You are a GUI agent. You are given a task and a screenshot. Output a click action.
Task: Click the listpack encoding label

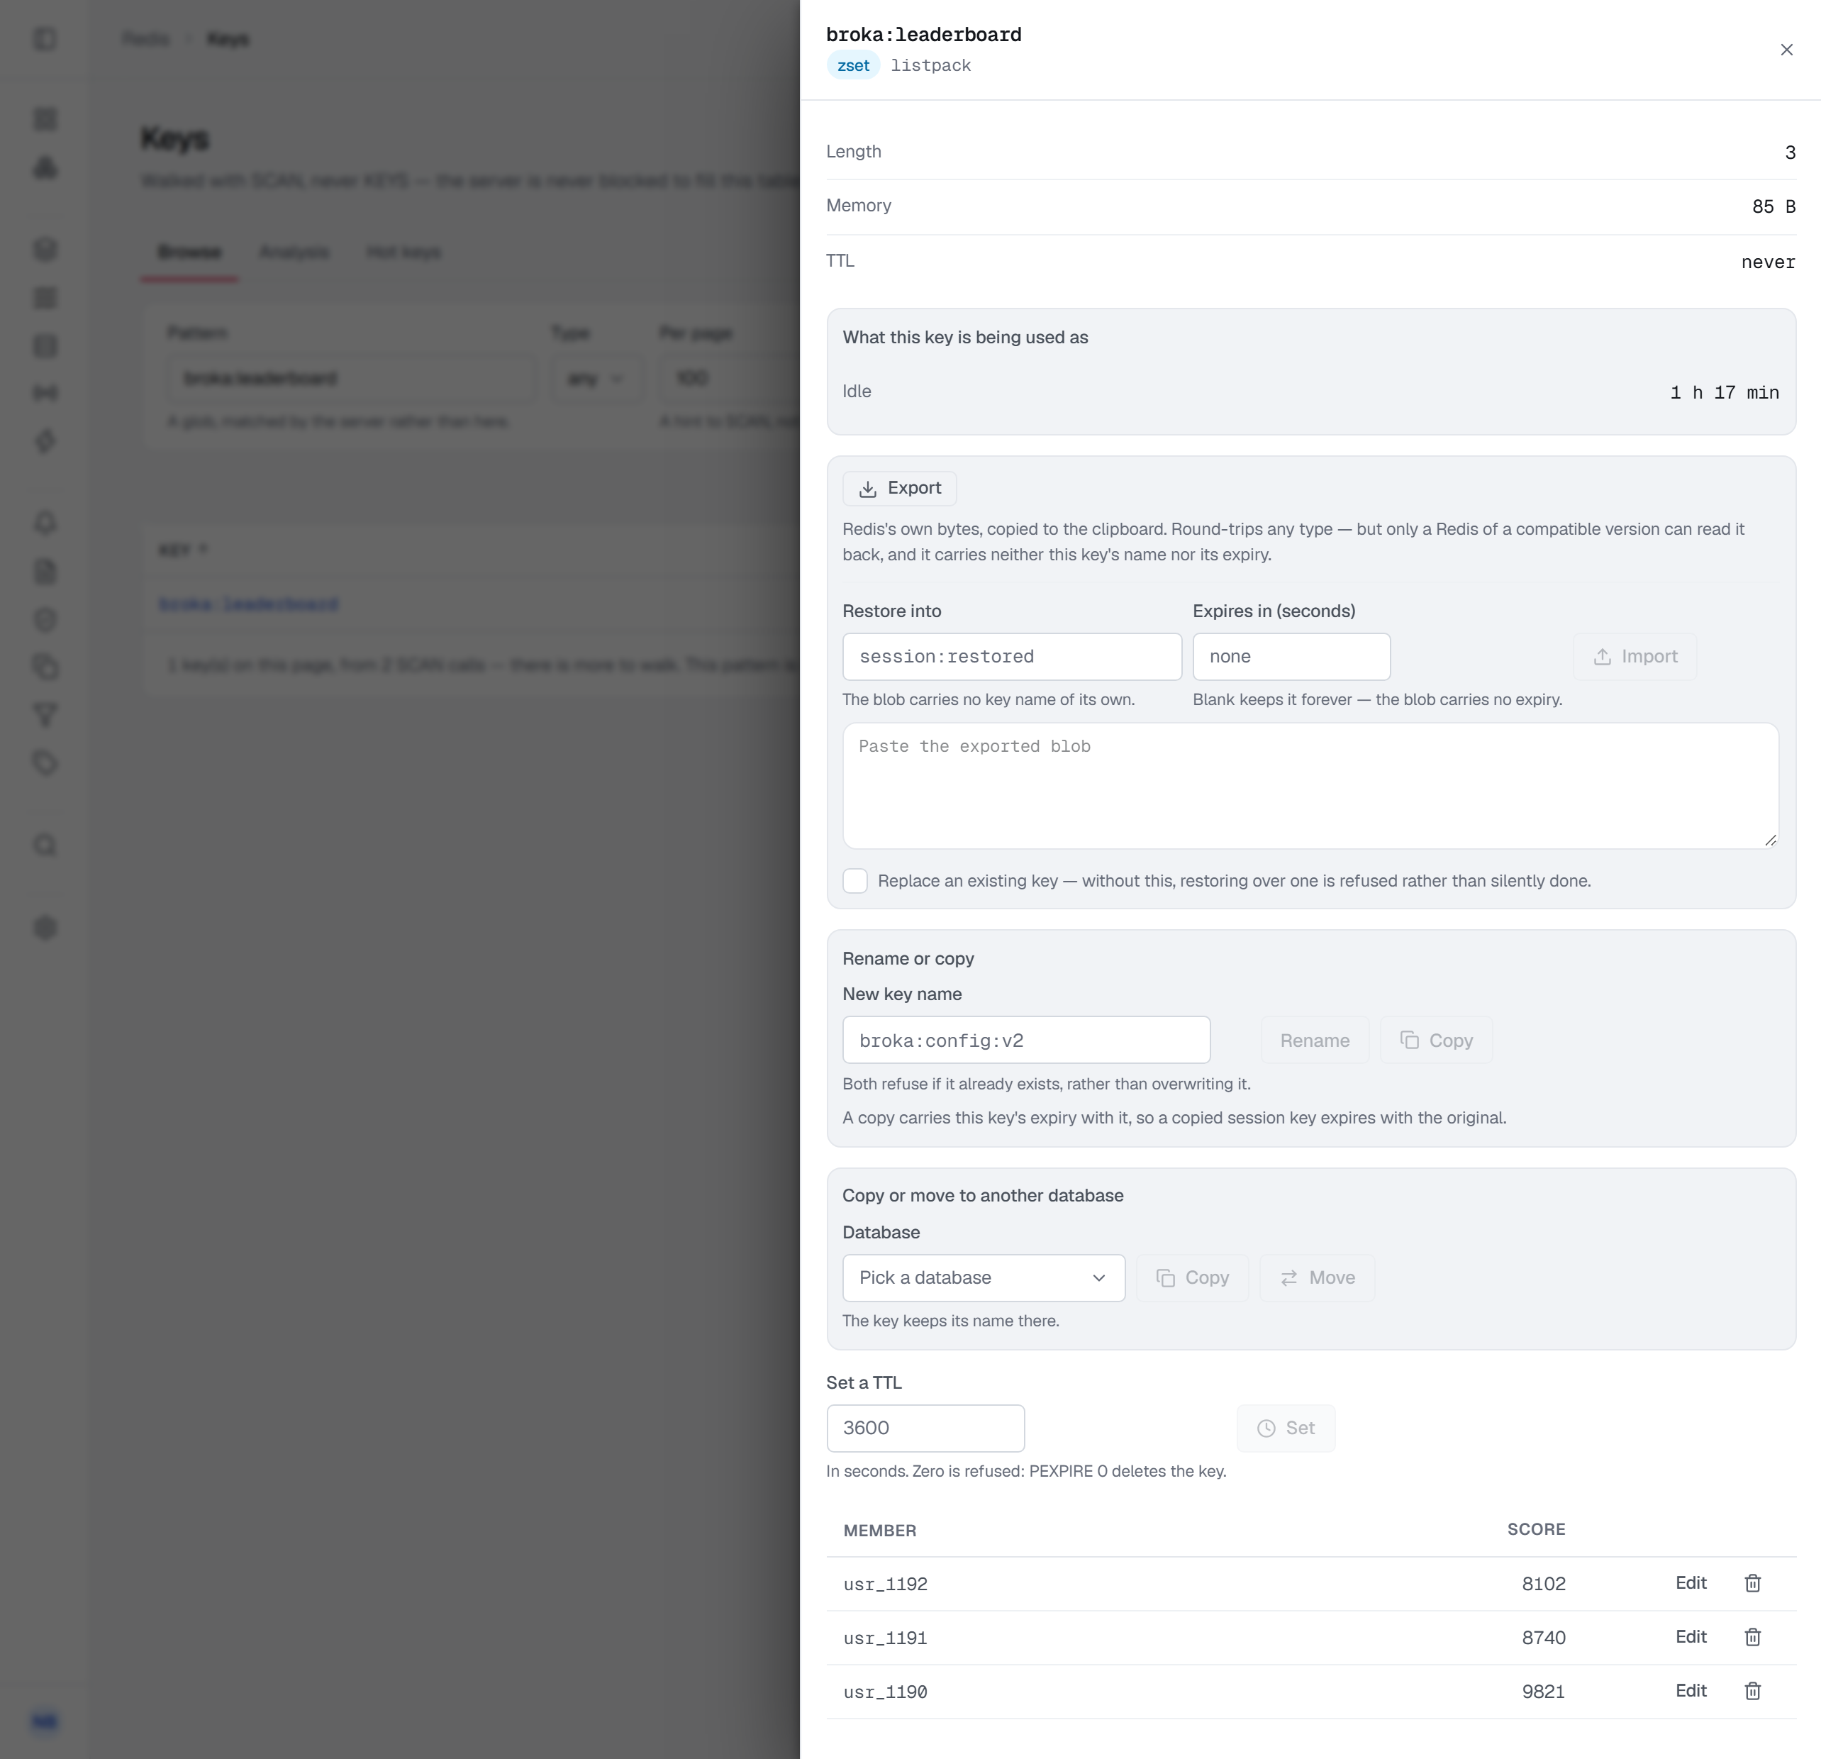930,65
